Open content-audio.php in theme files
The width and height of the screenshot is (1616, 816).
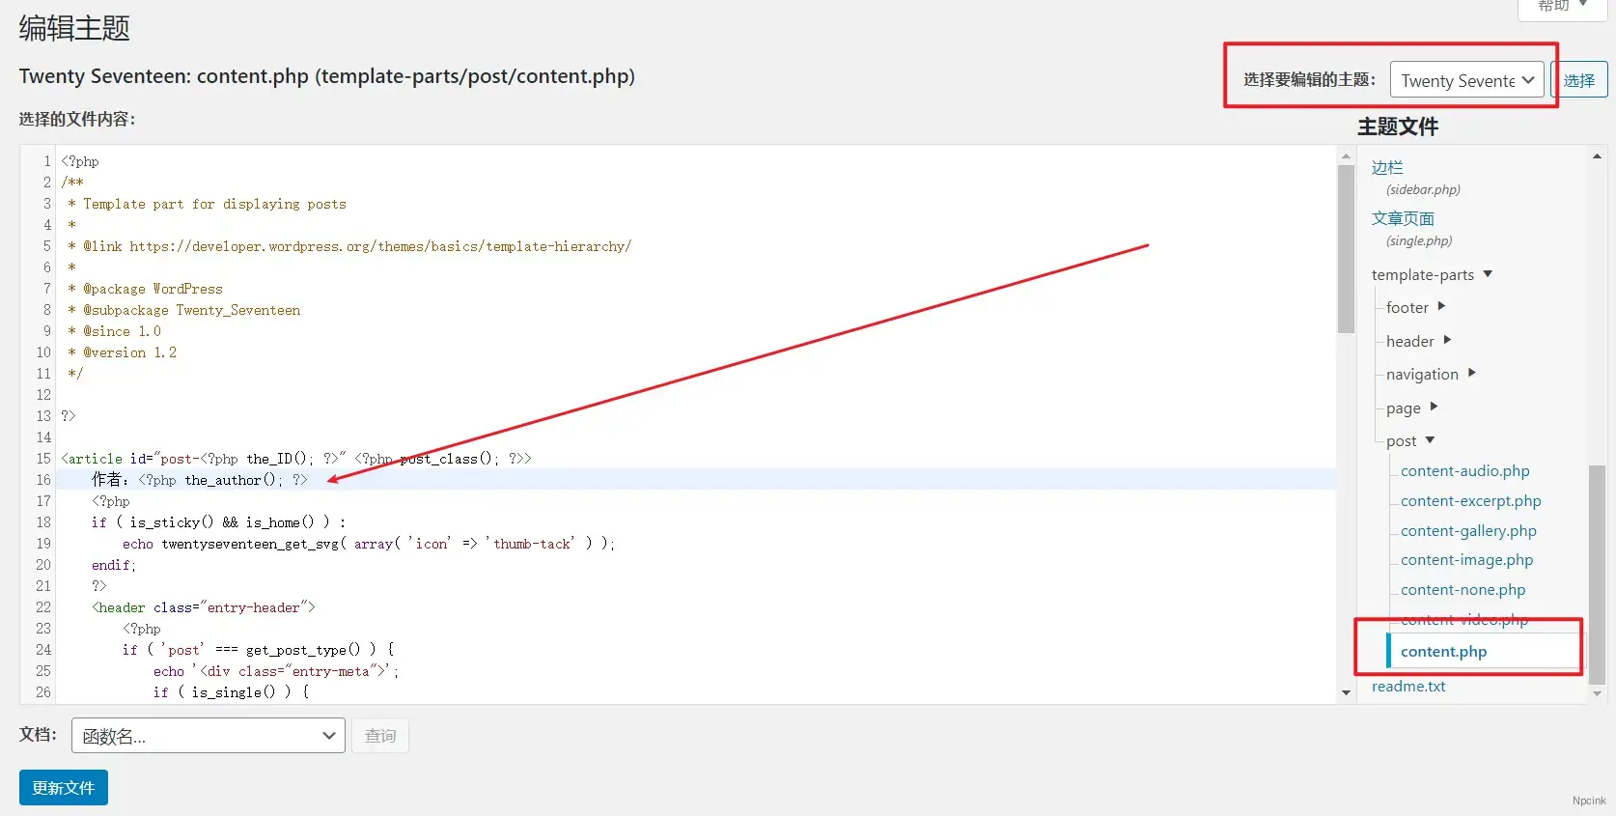(1464, 471)
